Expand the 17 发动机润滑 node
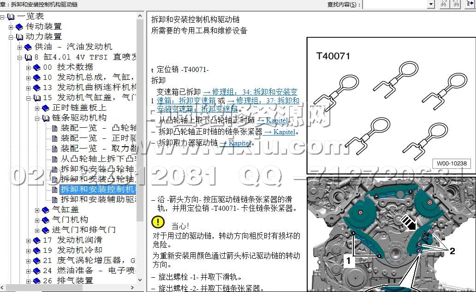Viewport: 476px width, 292px height. [x=29, y=240]
